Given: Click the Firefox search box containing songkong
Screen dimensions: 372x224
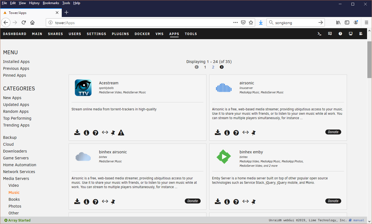Looking at the screenshot, I should tap(296, 23).
